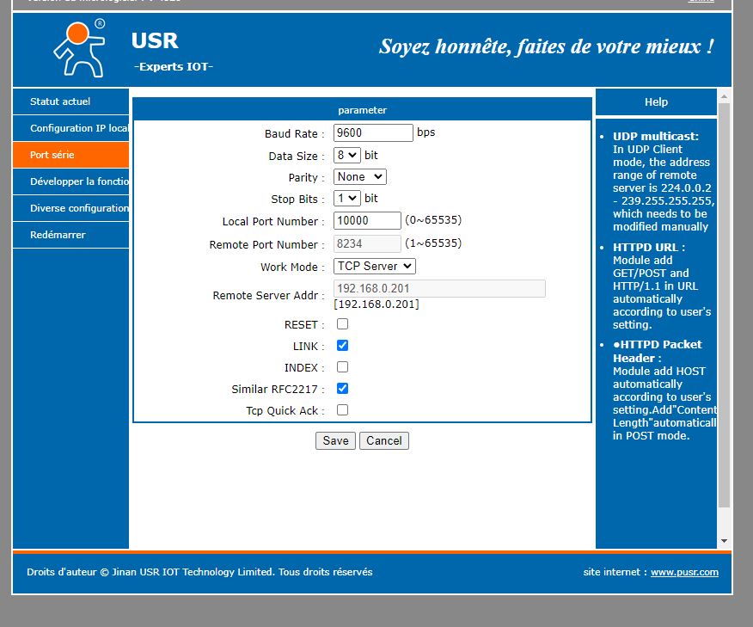Open Développer la fonction menu item
Viewport: 753px width, 627px height.
[70, 181]
